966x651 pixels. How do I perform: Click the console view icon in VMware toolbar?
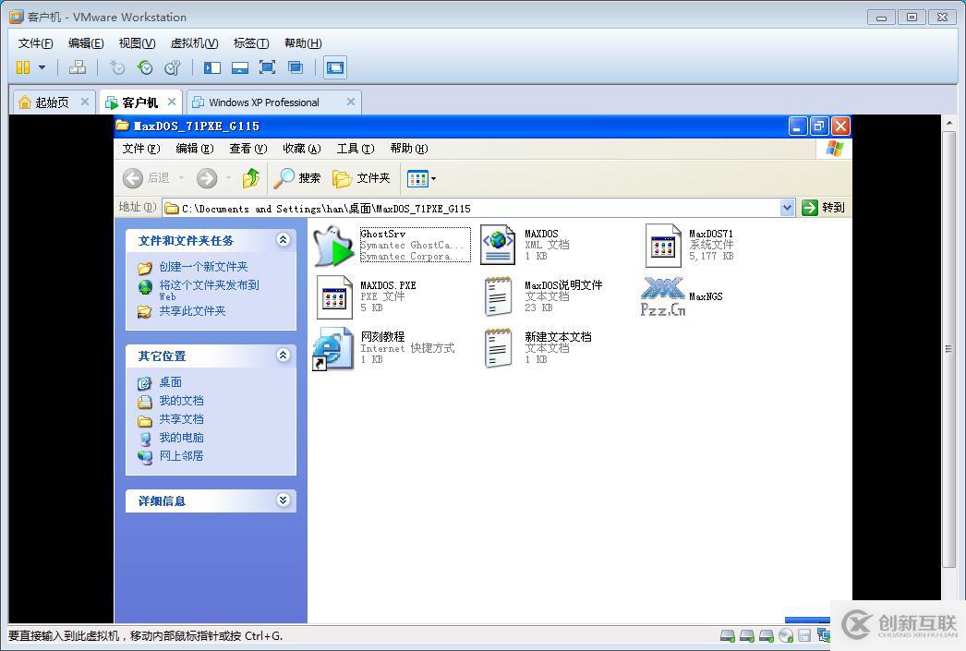click(335, 67)
